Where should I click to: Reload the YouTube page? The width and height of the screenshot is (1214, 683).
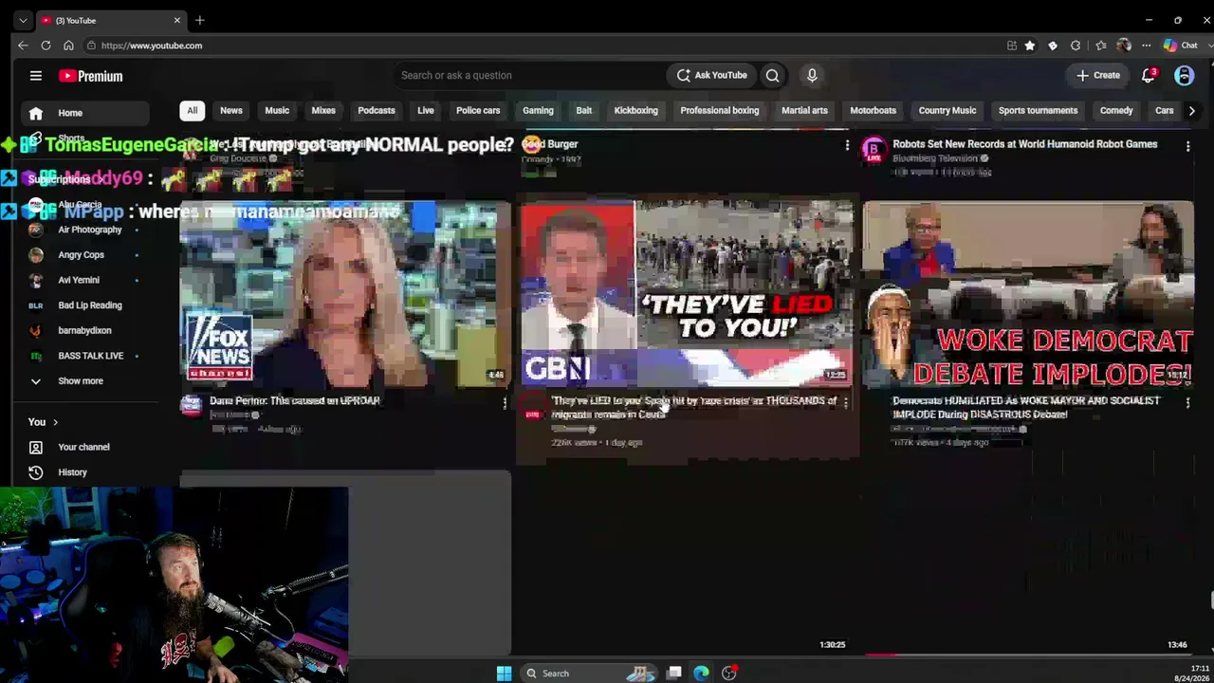[46, 46]
